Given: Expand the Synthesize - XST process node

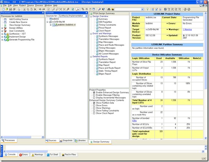Looking at the screenshot, I should tap(2, 34).
